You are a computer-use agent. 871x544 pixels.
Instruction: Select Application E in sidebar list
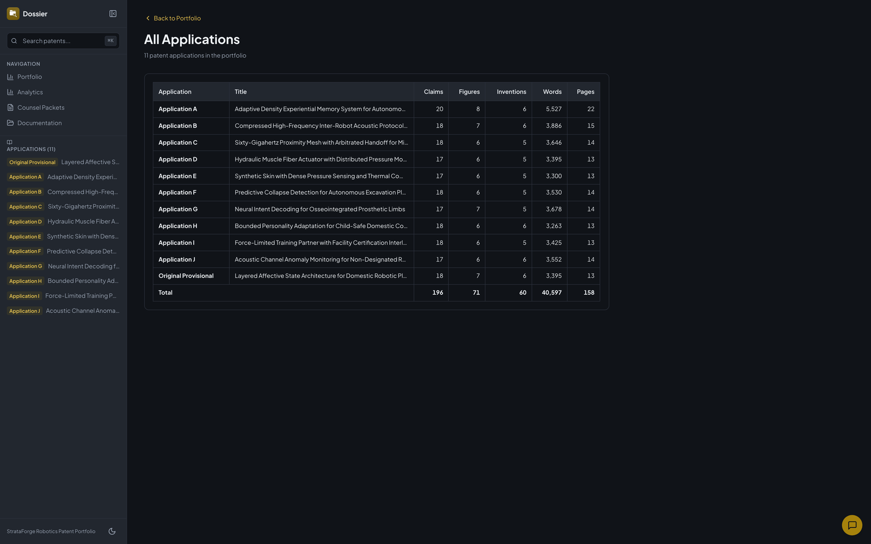63,237
